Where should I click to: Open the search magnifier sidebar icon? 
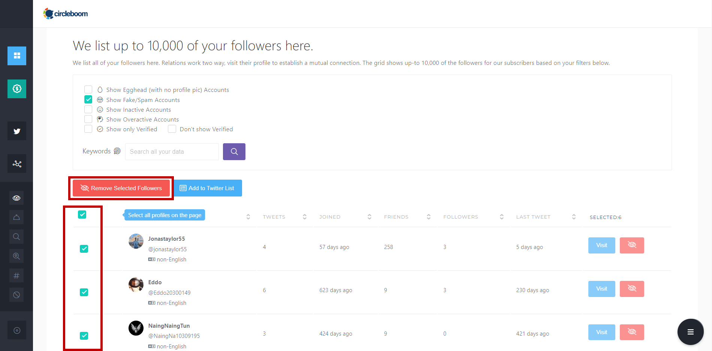pos(16,237)
